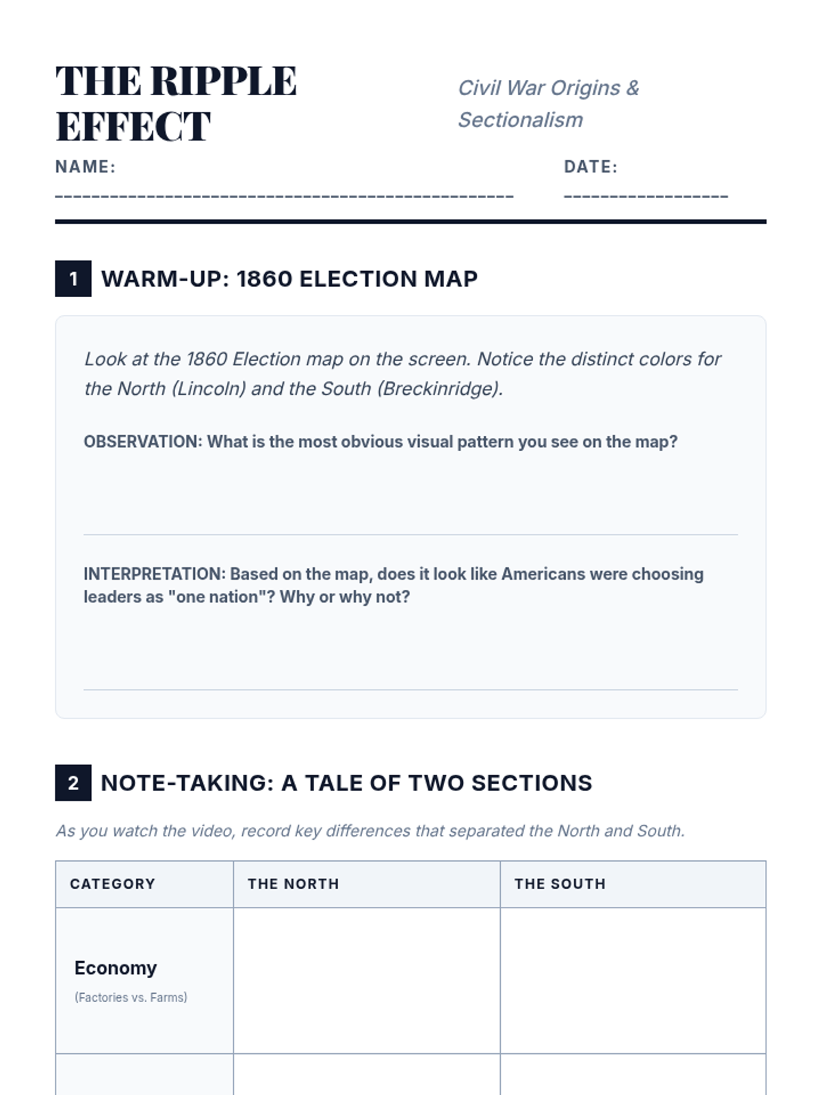The height and width of the screenshot is (1095, 821).
Task: Click the Name blank line
Action: (x=284, y=196)
